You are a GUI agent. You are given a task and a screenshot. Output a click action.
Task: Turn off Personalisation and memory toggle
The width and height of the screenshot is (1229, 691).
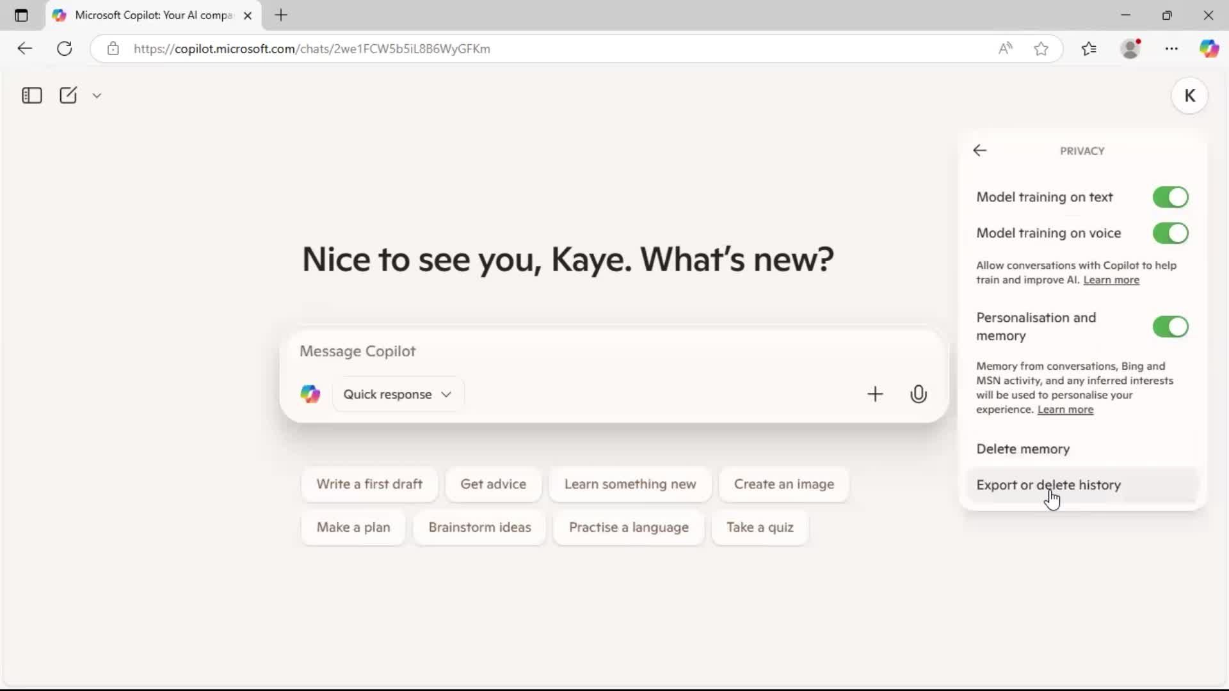click(x=1170, y=327)
